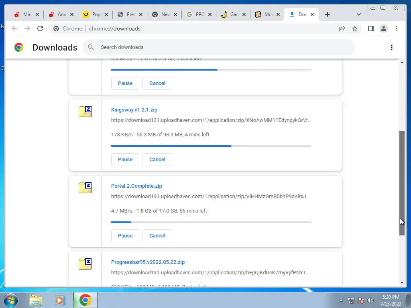Screen dimensions: 411x308
Task: Pause the Portal.2.Complete.zip download
Action: (x=125, y=236)
